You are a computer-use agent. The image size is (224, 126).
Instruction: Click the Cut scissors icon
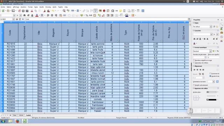pos(32,11)
